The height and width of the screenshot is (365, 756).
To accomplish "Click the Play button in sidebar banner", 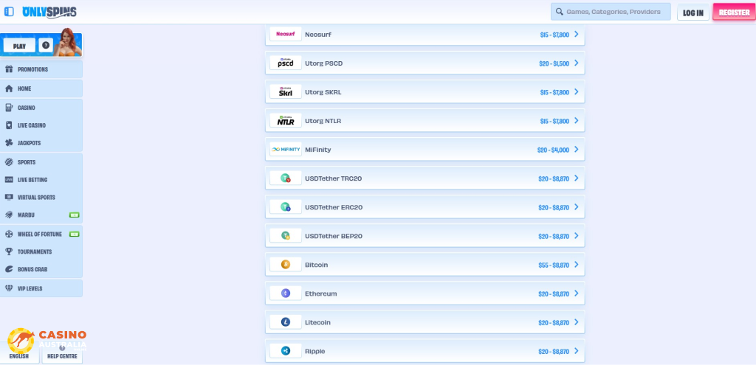I will coord(19,46).
